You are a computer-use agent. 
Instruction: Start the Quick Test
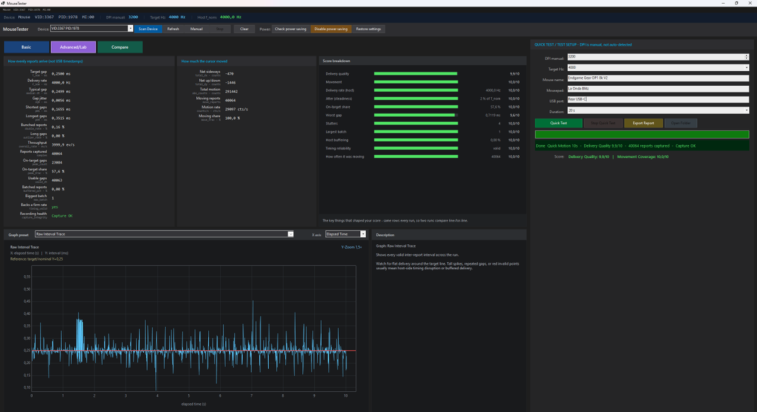pyautogui.click(x=558, y=123)
